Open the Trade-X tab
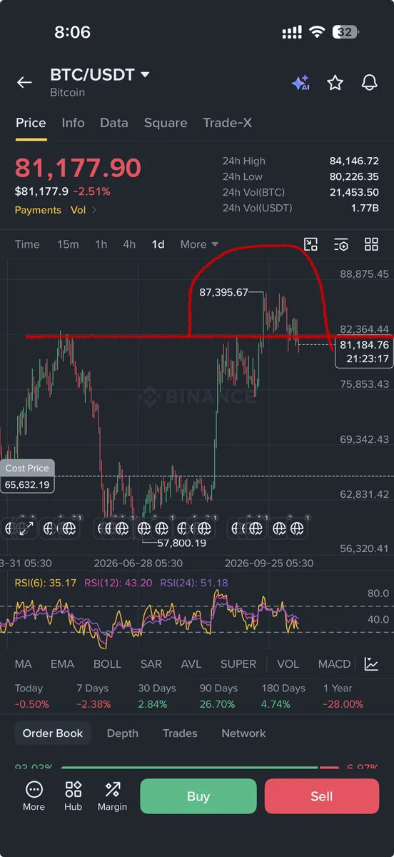 click(227, 123)
